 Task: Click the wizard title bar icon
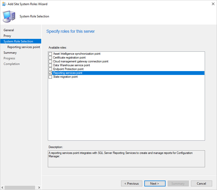coord(4,4)
